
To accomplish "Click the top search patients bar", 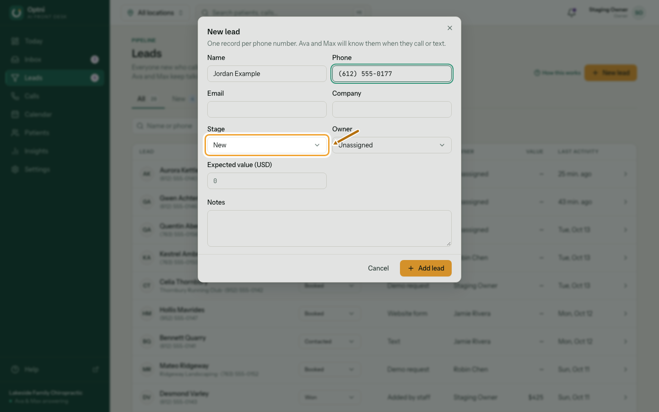I will (x=284, y=13).
